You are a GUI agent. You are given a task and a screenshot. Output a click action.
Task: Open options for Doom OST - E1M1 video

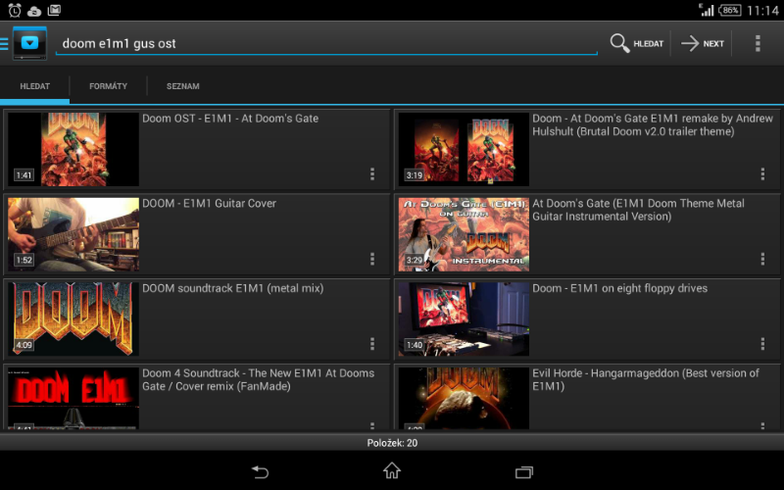372,174
